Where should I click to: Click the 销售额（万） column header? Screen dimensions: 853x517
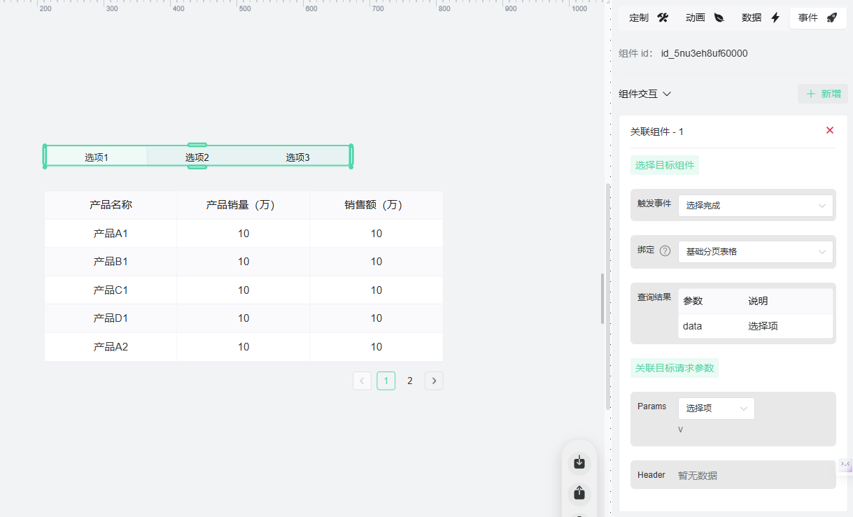[x=376, y=205]
